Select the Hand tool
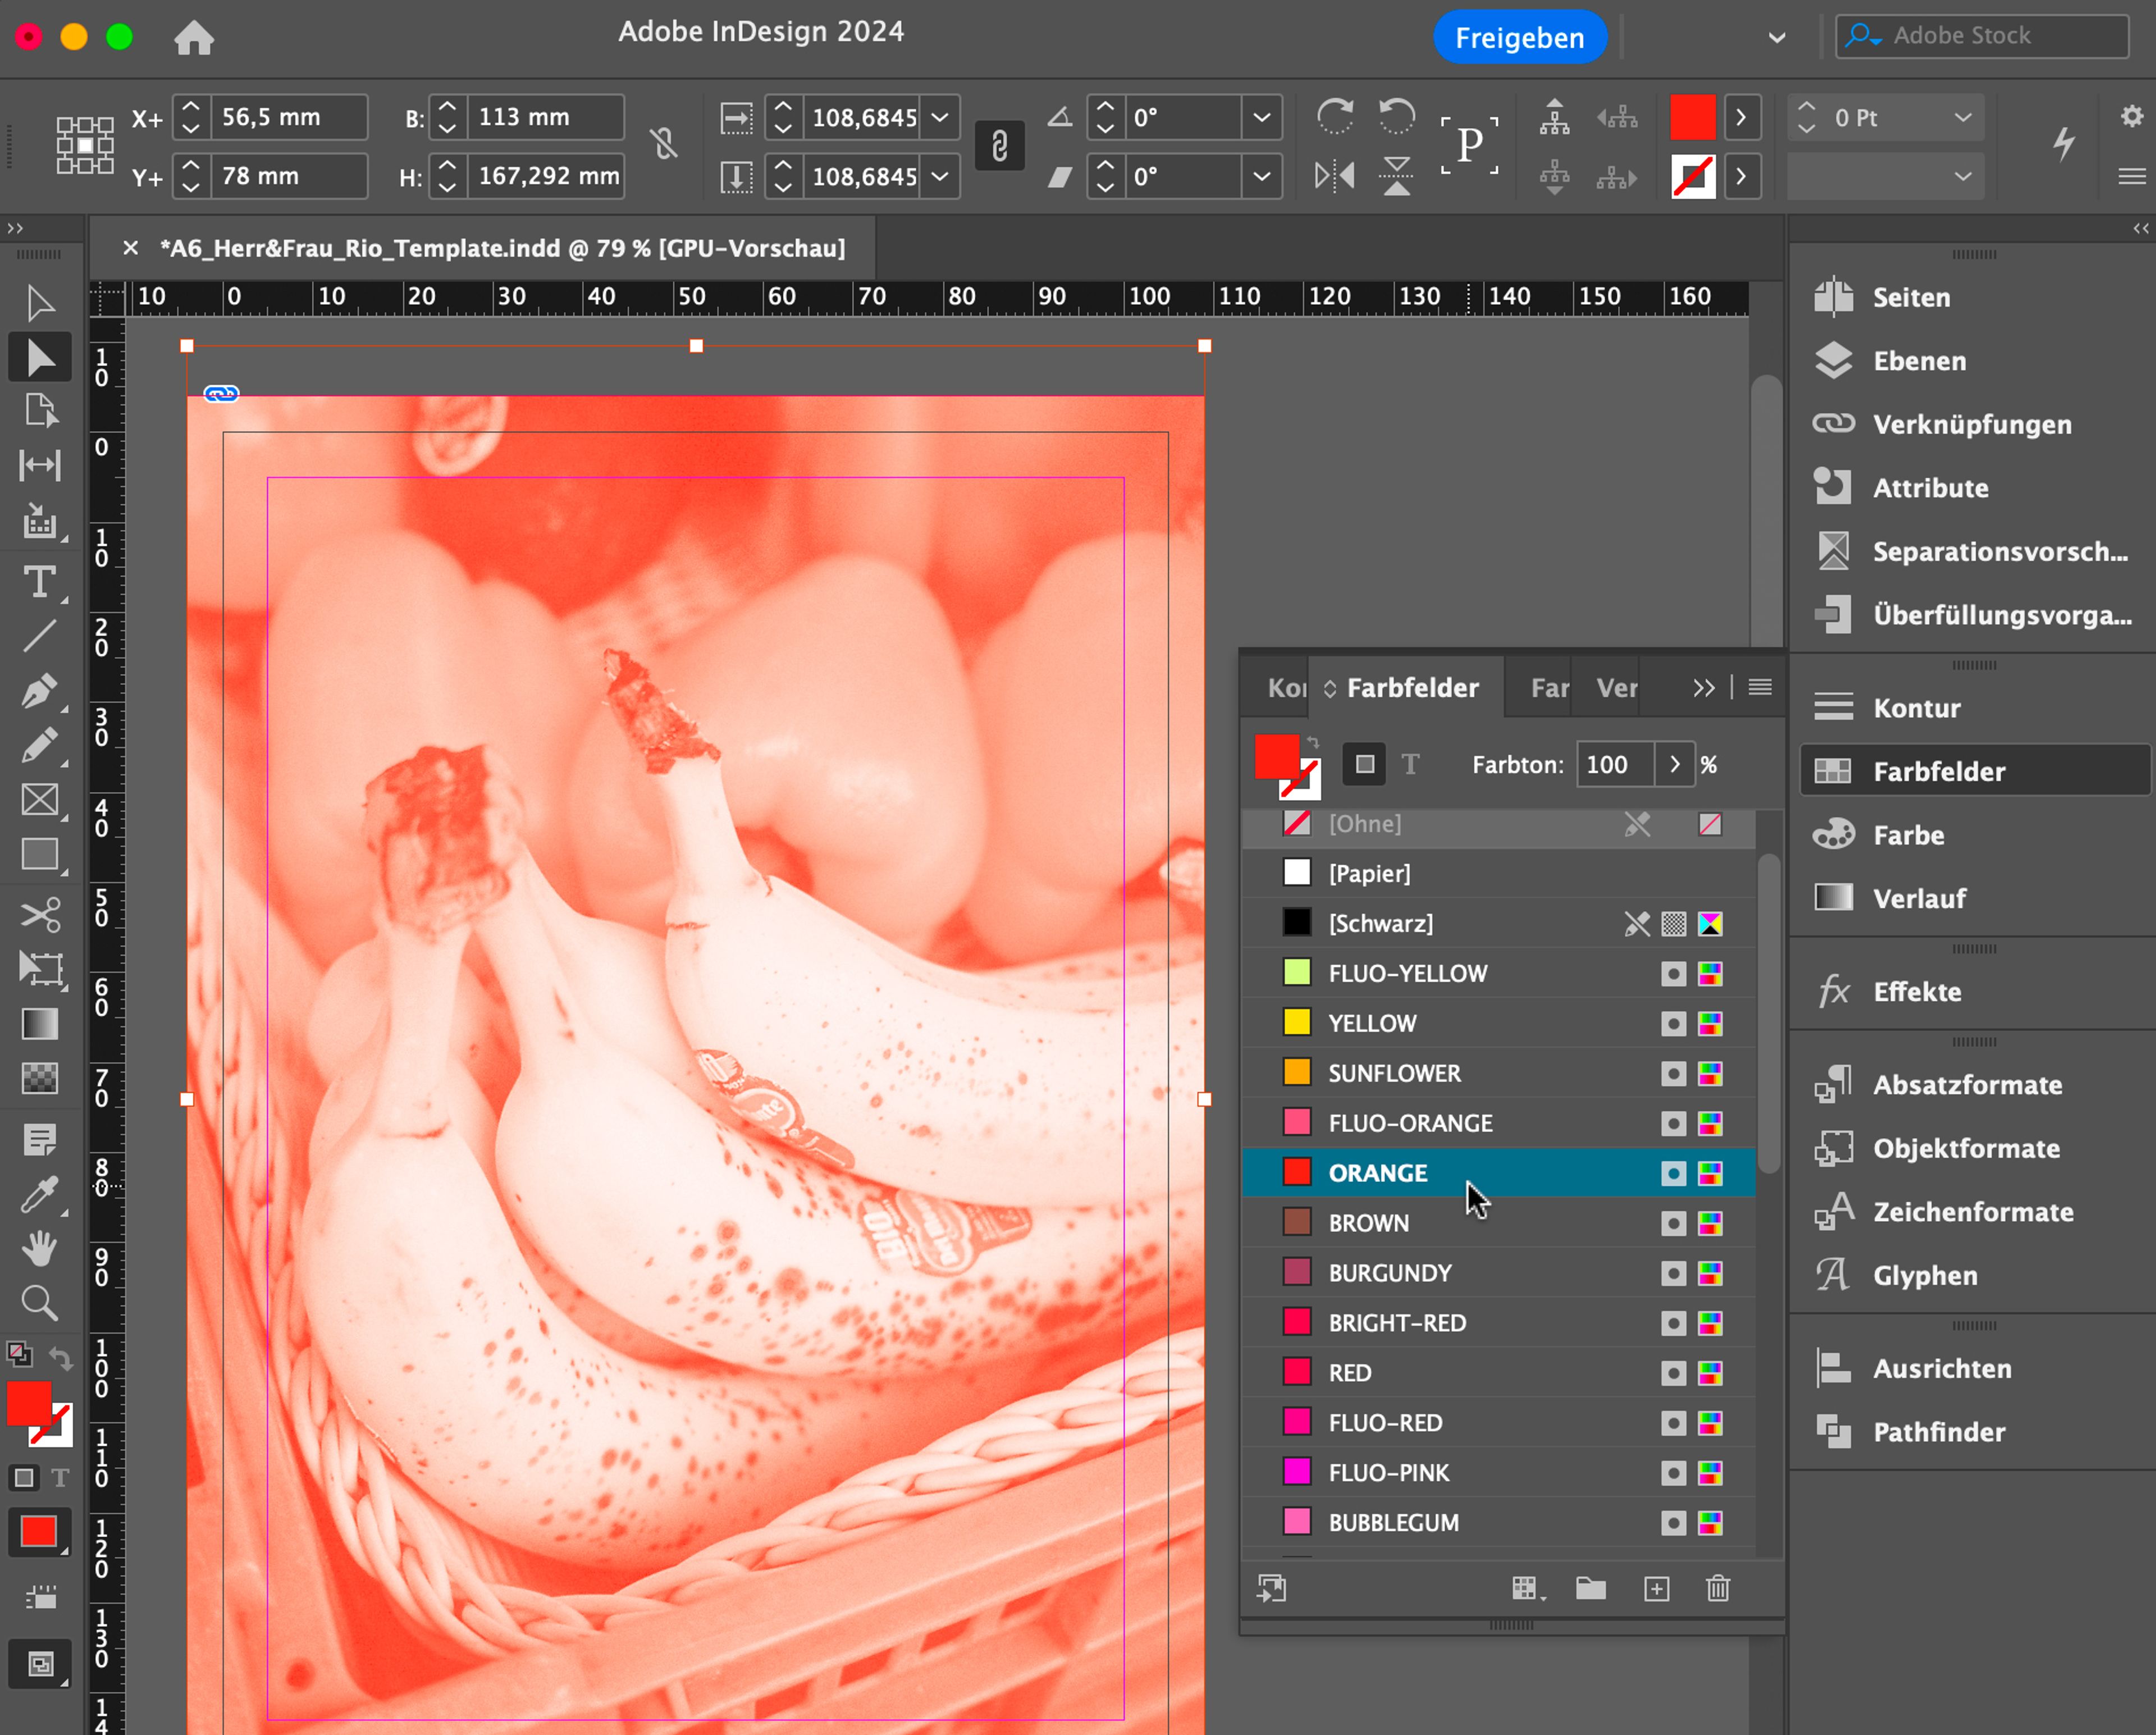This screenshot has height=1735, width=2156. (39, 1249)
